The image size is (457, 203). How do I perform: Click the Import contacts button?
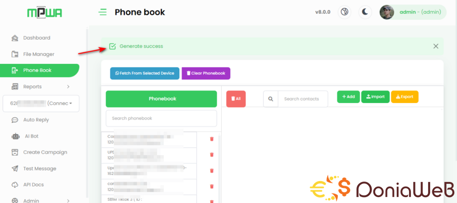[375, 97]
